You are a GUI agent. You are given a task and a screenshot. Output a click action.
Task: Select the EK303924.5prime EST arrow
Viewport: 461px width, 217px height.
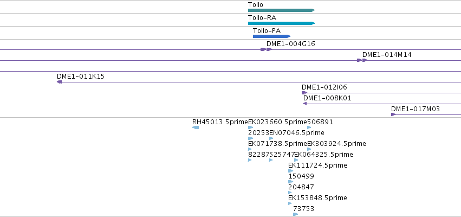tap(309, 149)
